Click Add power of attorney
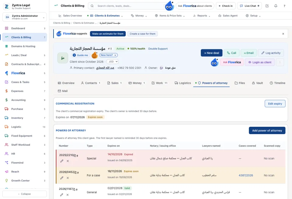Image resolution: width=292 pixels, height=199 pixels. coord(267,130)
